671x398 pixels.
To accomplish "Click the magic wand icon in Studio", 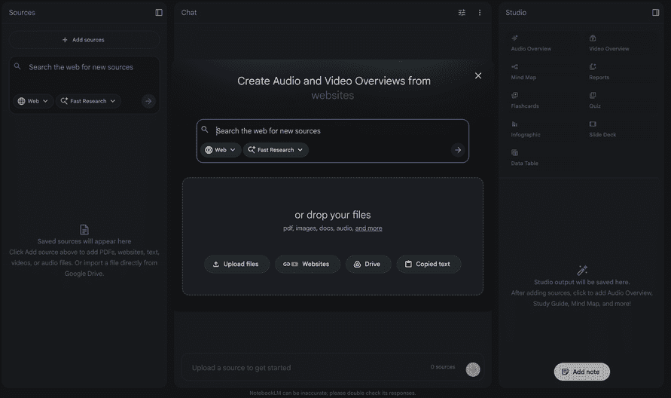I will coord(582,270).
